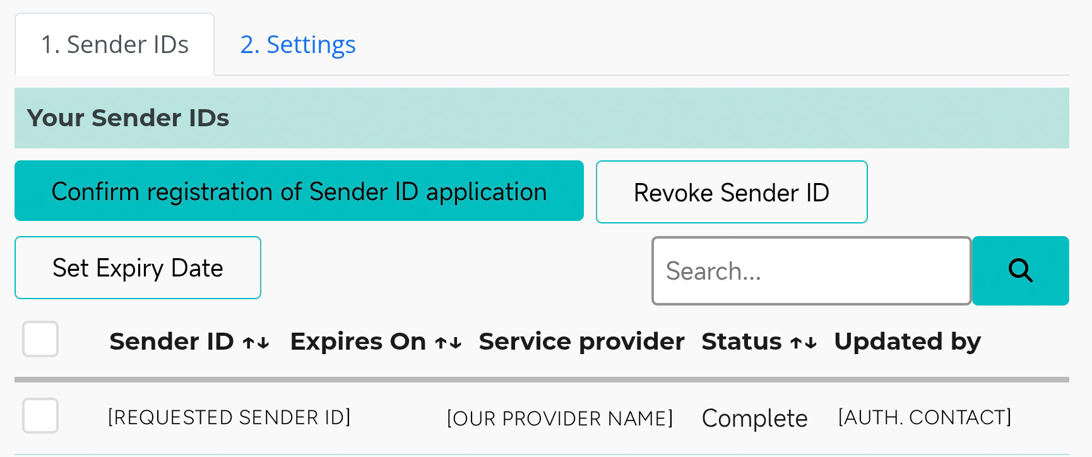Image resolution: width=1092 pixels, height=457 pixels.
Task: Focus the Search input field
Action: [811, 271]
